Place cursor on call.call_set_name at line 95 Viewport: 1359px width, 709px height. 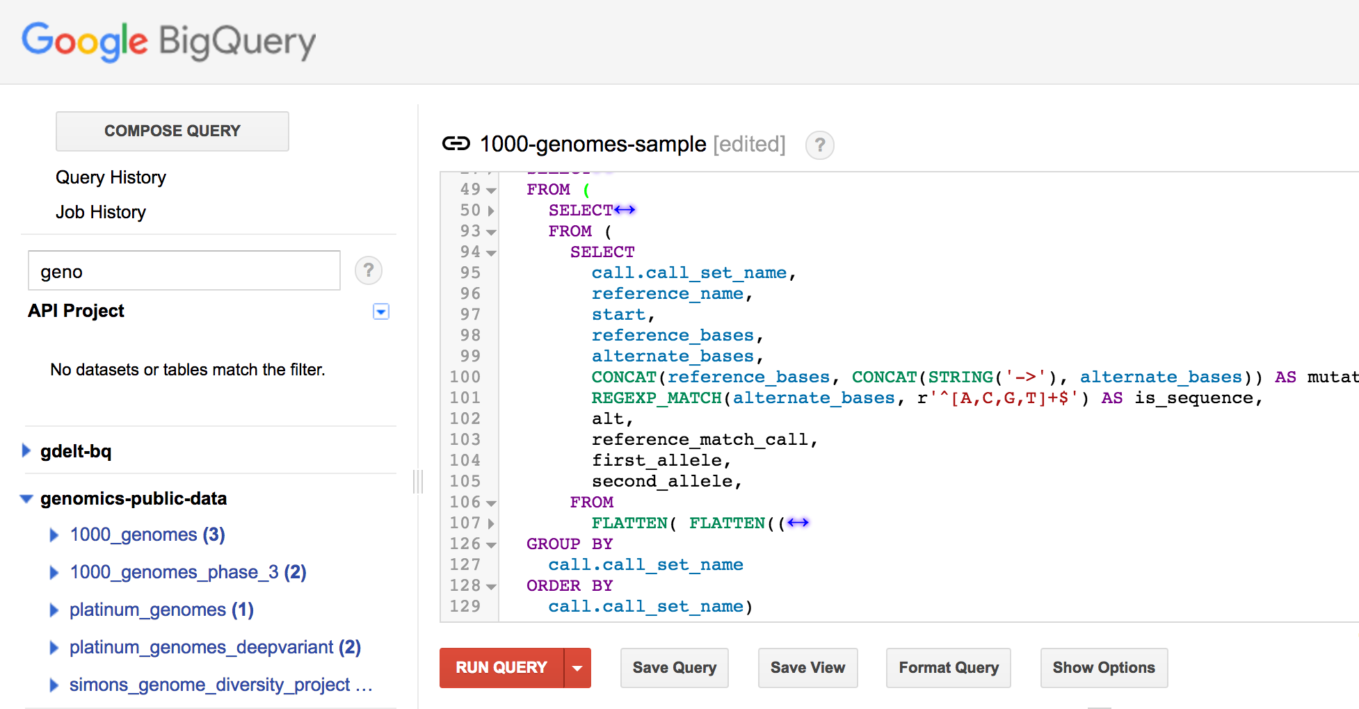tap(689, 272)
